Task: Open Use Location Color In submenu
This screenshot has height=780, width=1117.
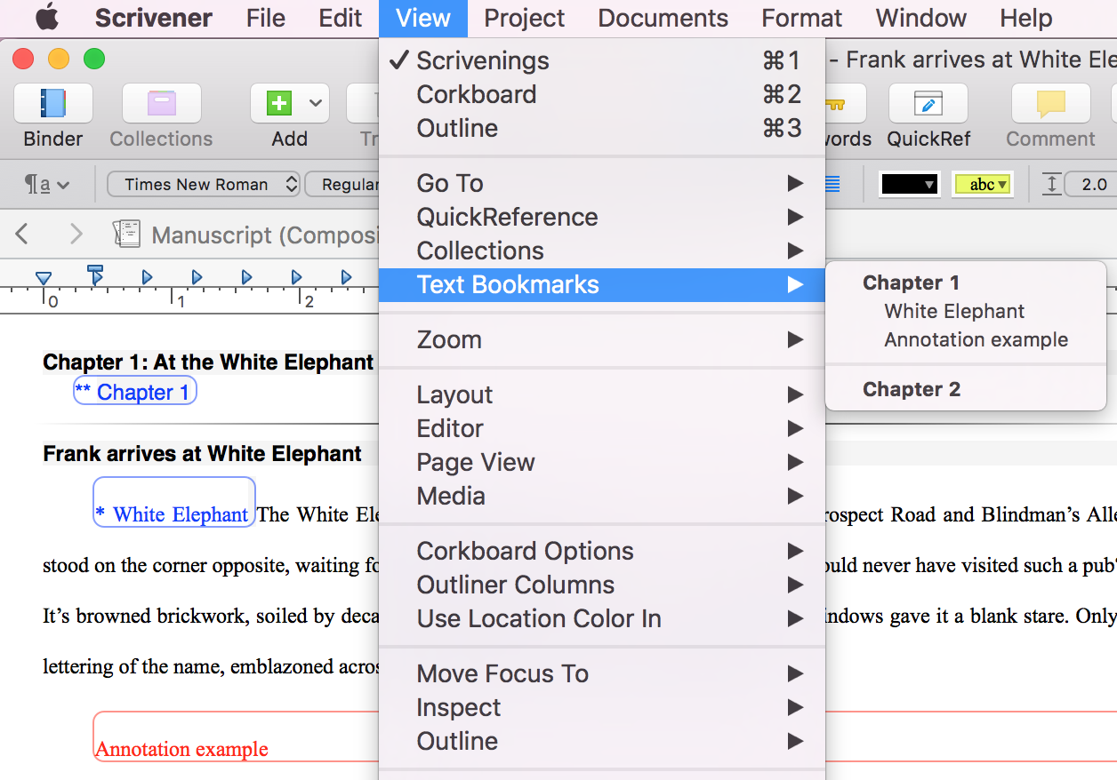Action: tap(602, 618)
